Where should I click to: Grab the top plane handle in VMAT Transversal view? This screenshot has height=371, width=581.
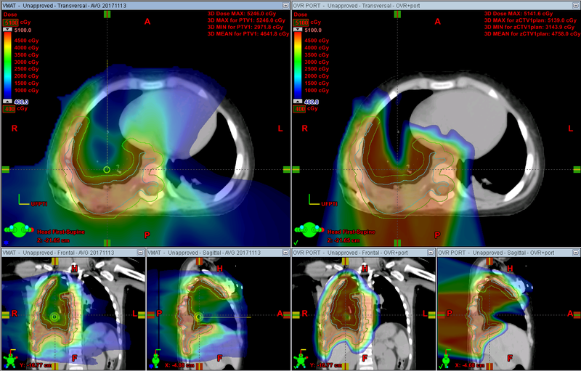click(107, 14)
